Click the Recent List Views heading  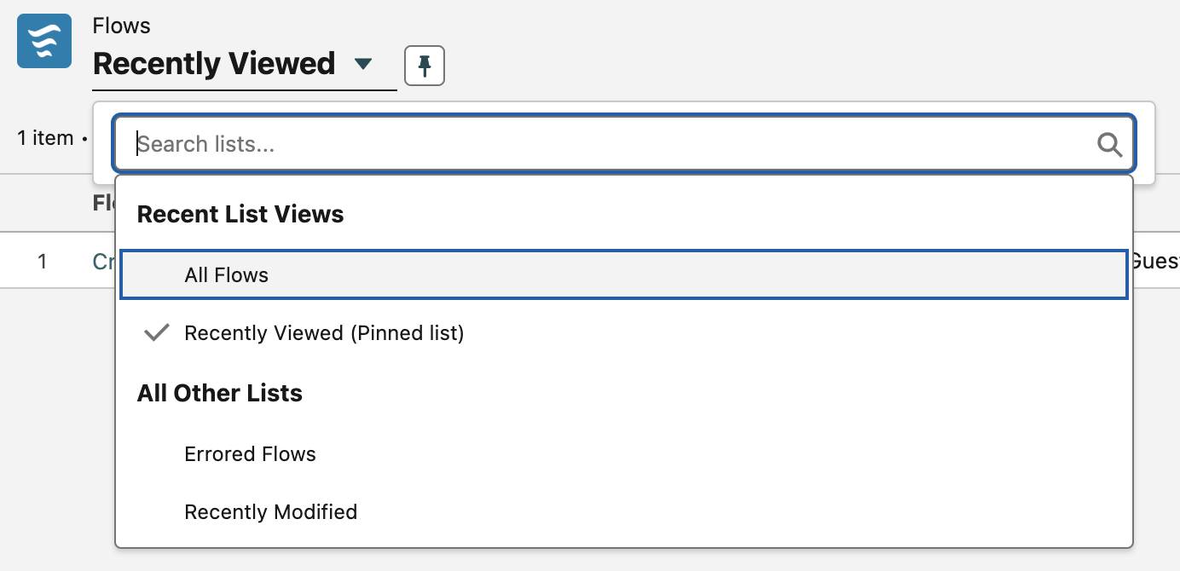point(240,214)
